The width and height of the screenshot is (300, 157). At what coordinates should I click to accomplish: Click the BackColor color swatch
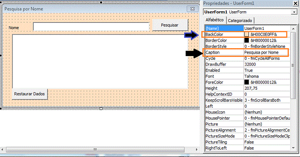246,34
